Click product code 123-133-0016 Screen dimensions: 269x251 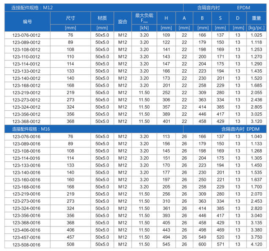coord(26,166)
